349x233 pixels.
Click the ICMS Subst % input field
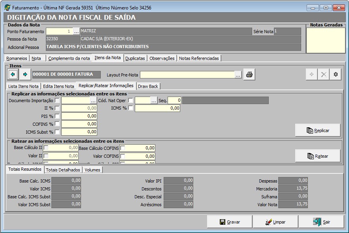79,132
